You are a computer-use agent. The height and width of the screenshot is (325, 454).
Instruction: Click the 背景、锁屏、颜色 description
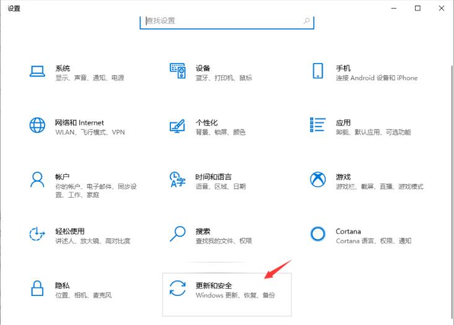220,132
